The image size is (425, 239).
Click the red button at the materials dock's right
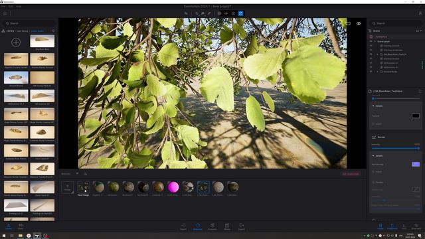(x=351, y=174)
